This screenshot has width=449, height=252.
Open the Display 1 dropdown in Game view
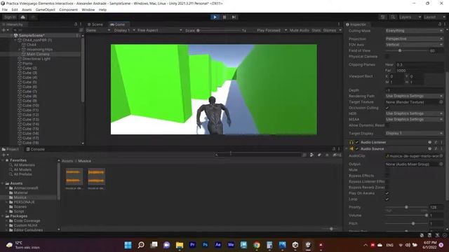coord(124,30)
